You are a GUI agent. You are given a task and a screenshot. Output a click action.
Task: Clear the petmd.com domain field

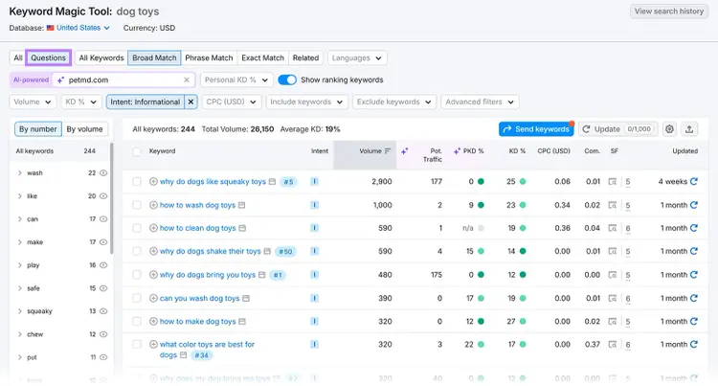[x=187, y=79]
